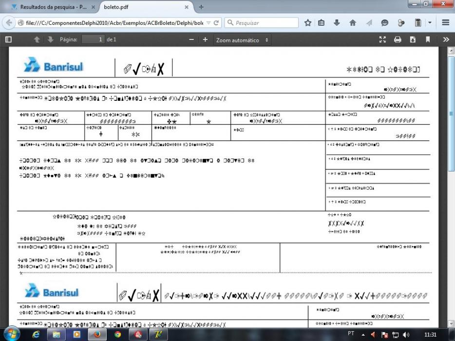Image resolution: width=455 pixels, height=341 pixels.
Task: Open the Windows Start menu
Action: [11, 334]
